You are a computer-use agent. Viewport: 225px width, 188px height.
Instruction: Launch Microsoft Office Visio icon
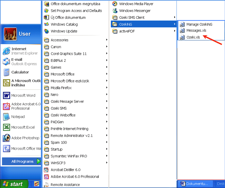tap(6, 149)
